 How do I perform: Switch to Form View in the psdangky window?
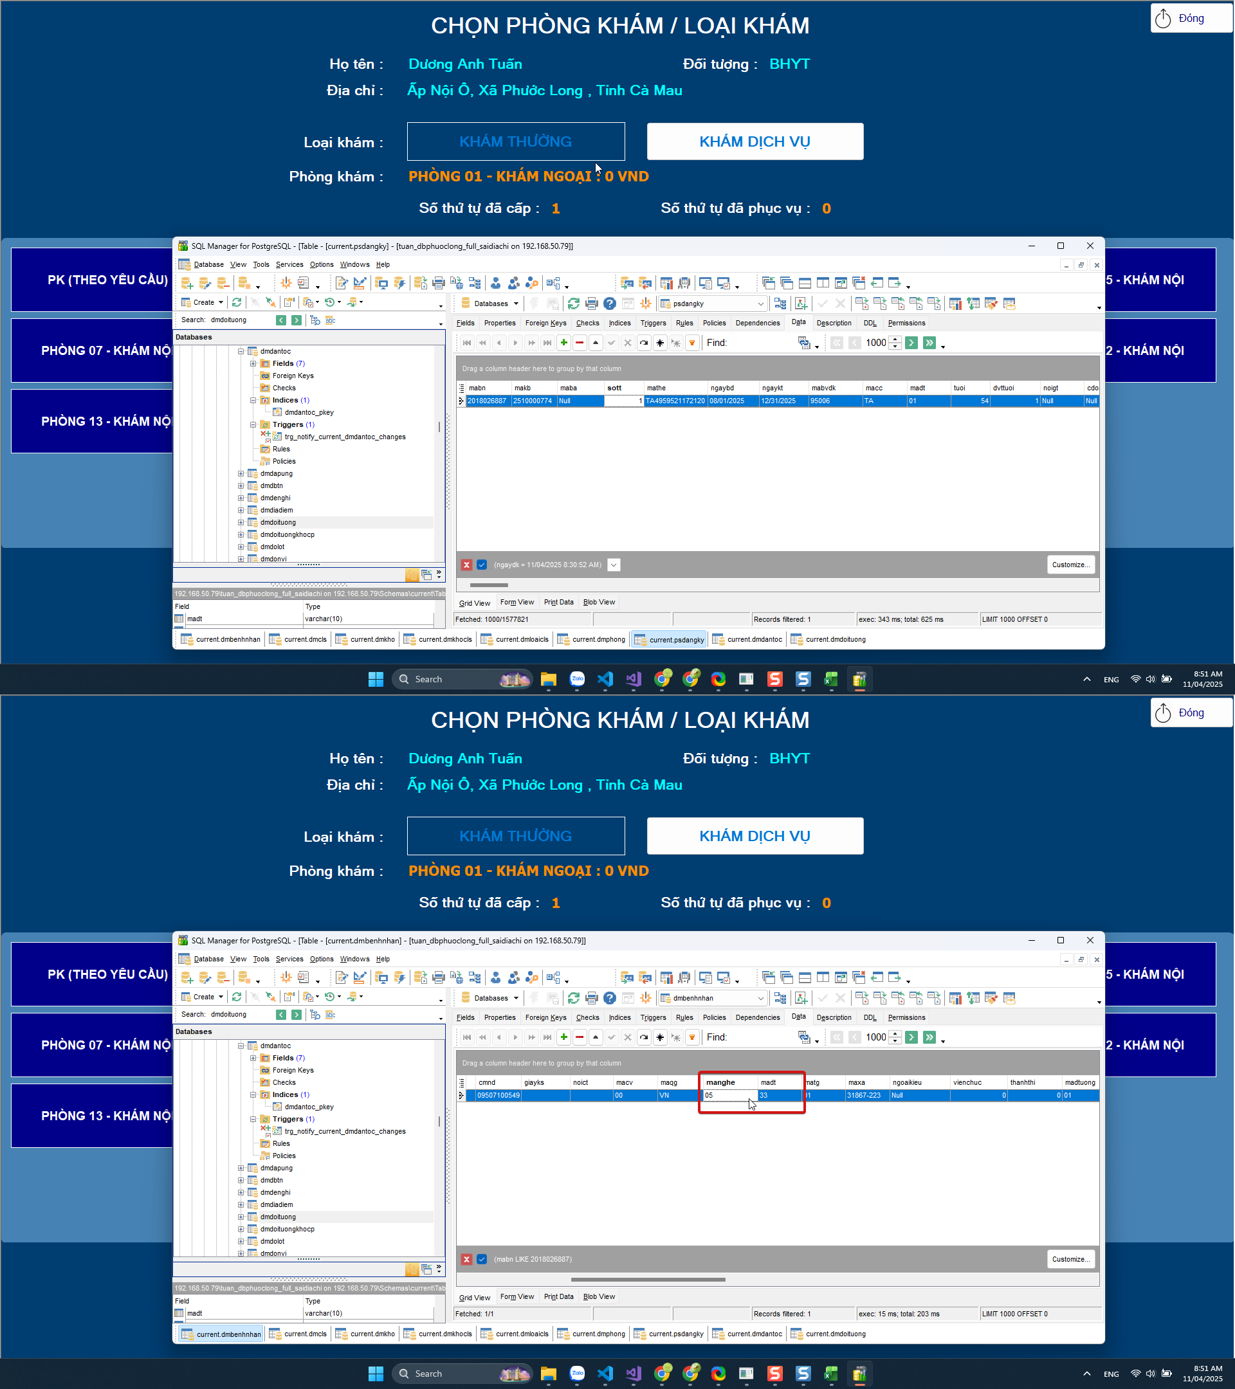(x=517, y=602)
